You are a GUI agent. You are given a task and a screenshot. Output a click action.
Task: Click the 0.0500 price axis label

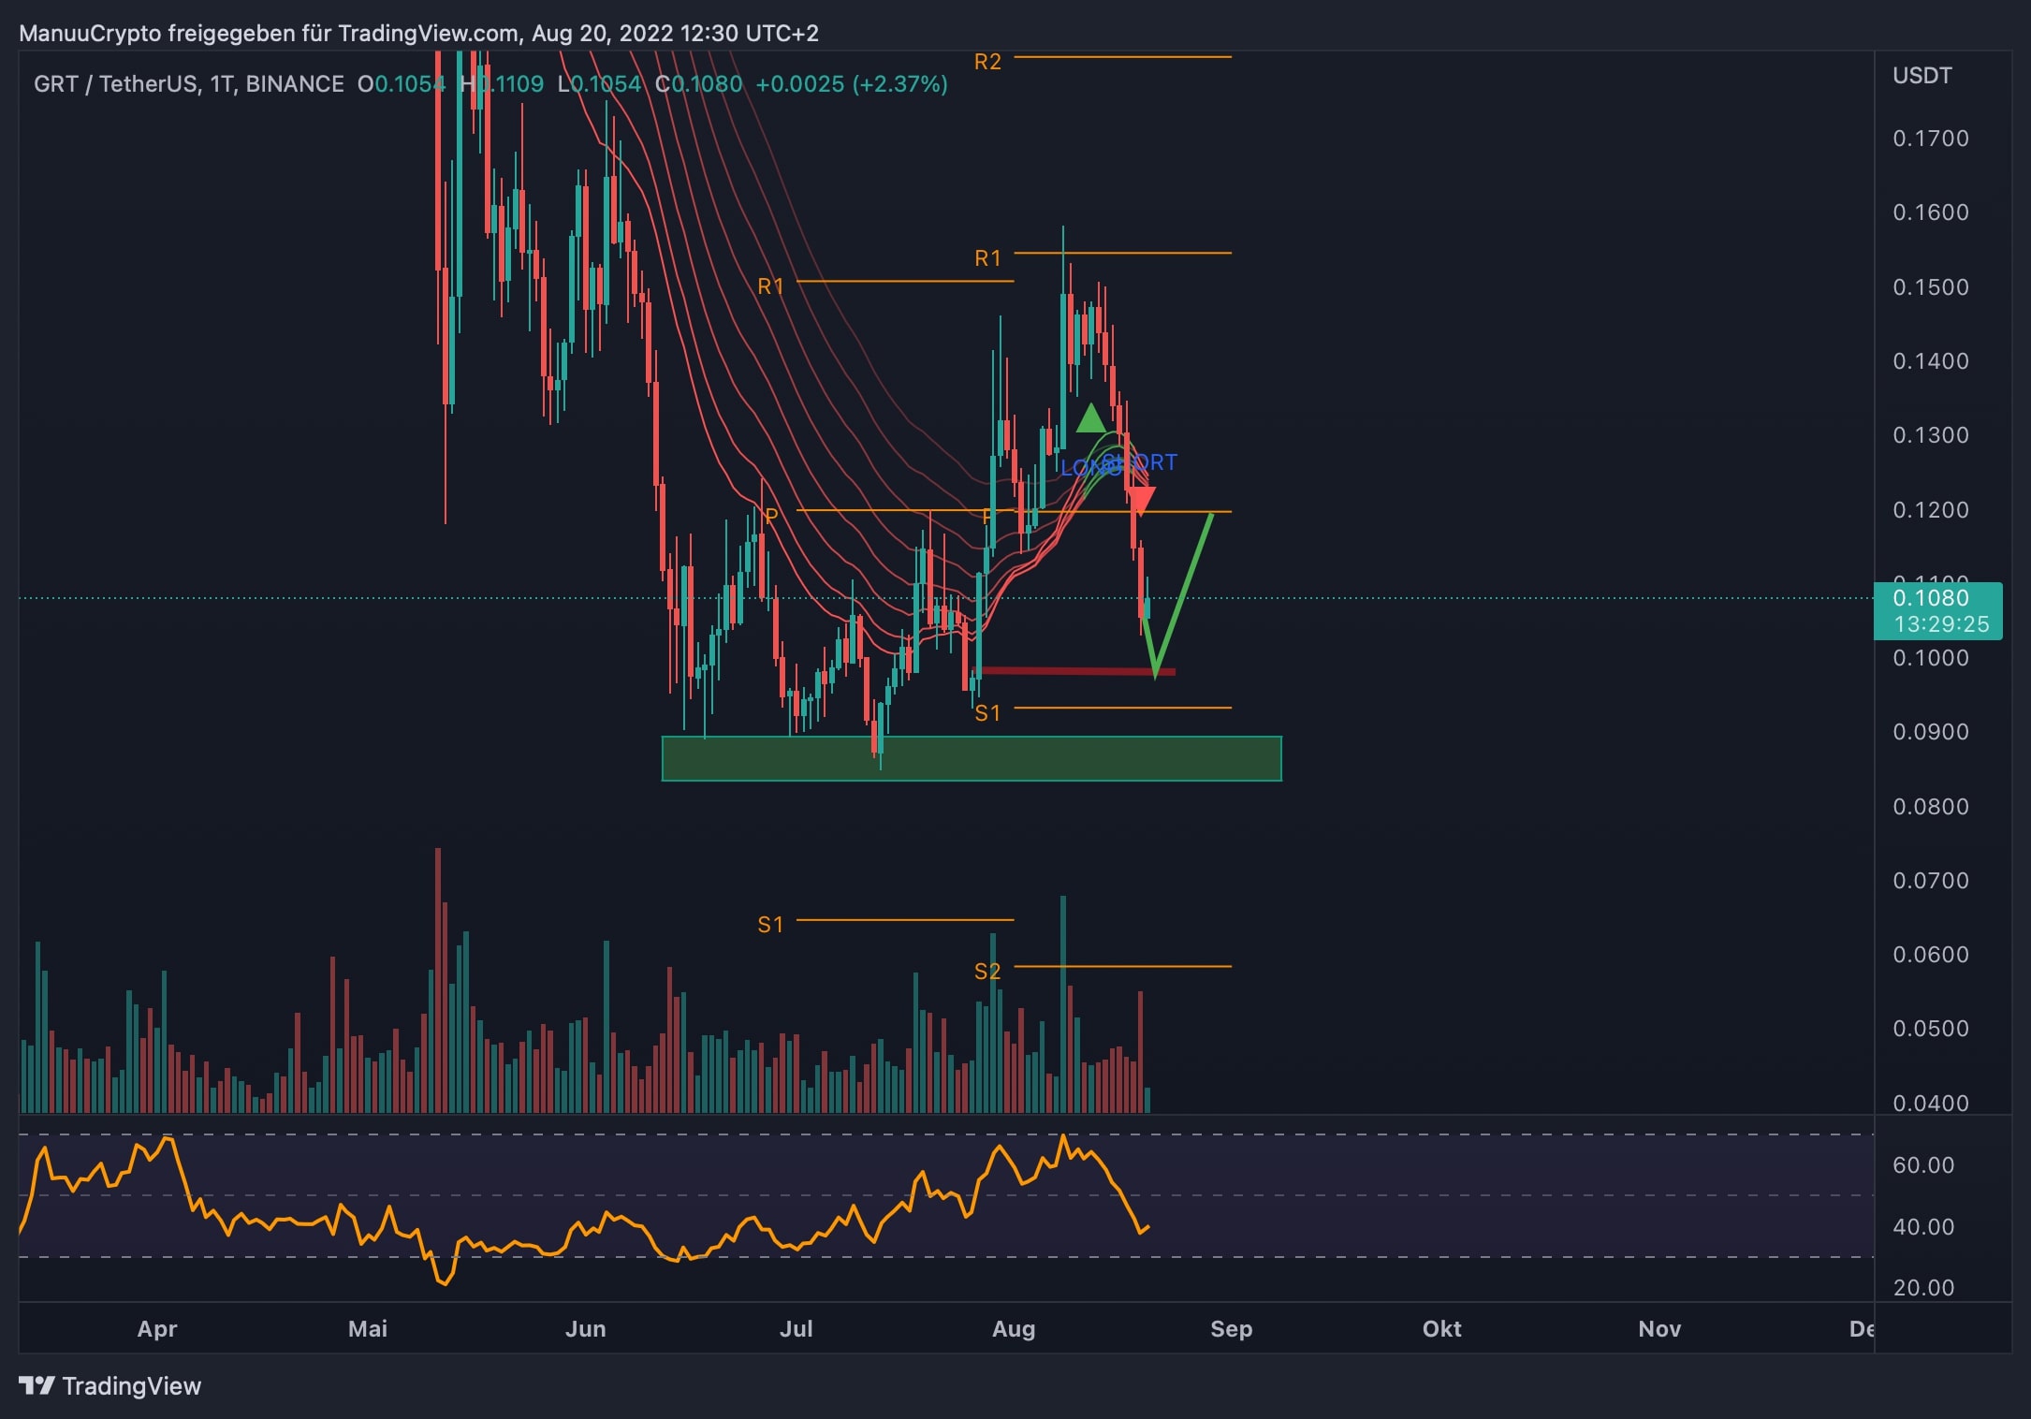point(1931,1029)
